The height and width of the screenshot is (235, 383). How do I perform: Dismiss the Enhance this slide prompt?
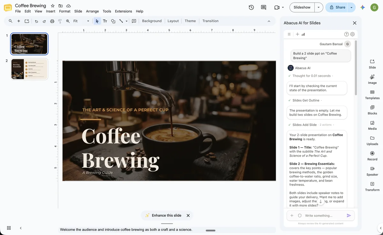click(188, 215)
